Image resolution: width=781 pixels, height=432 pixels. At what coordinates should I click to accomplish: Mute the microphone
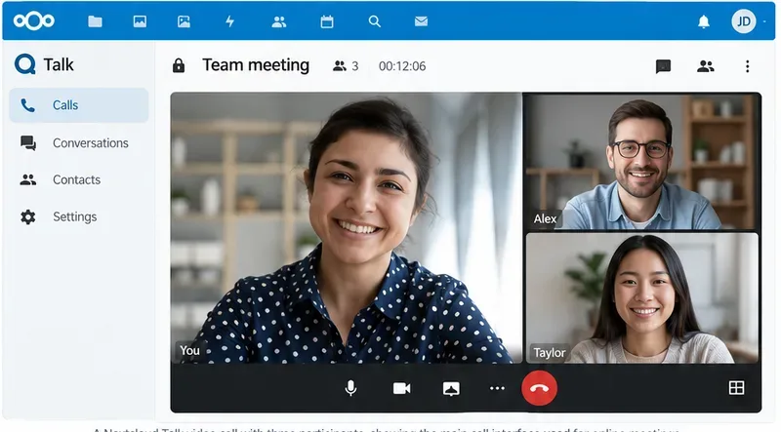click(x=350, y=388)
